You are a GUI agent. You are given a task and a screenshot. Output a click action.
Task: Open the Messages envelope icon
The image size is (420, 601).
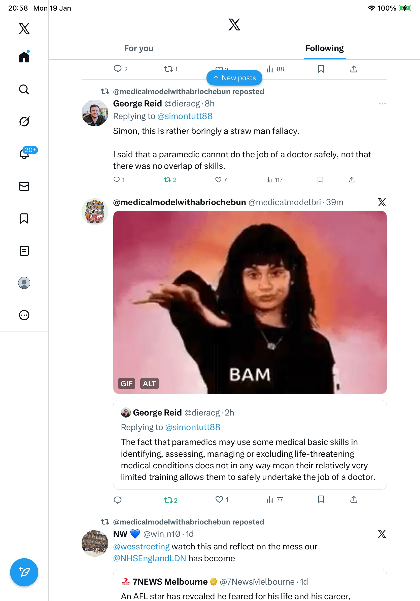click(24, 186)
